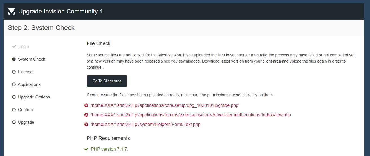Select the Confirm step circle
370x156 pixels.
[14, 110]
